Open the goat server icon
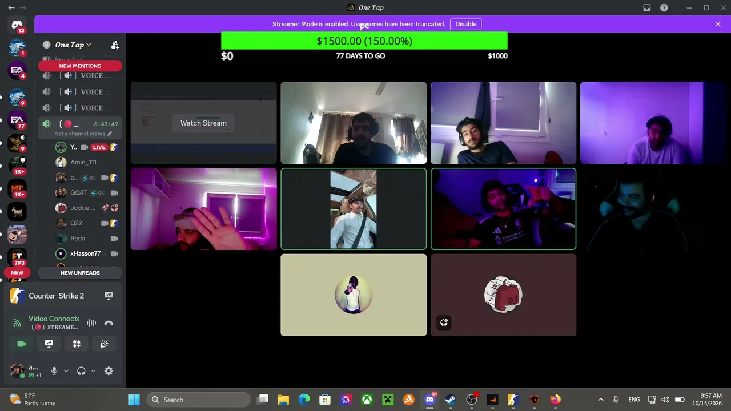This screenshot has width=731, height=411. (x=17, y=212)
